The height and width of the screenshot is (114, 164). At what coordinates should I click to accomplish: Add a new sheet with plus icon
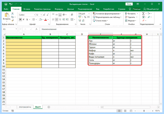click(x=49, y=107)
